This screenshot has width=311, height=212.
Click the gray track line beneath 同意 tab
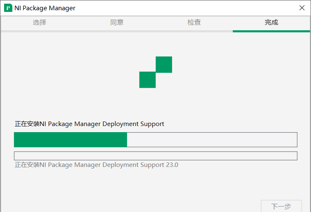pos(117,32)
